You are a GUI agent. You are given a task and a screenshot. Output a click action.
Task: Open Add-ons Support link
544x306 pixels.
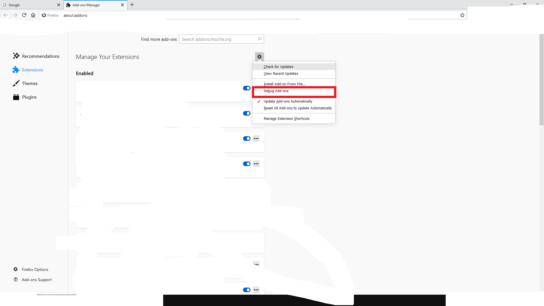click(37, 280)
